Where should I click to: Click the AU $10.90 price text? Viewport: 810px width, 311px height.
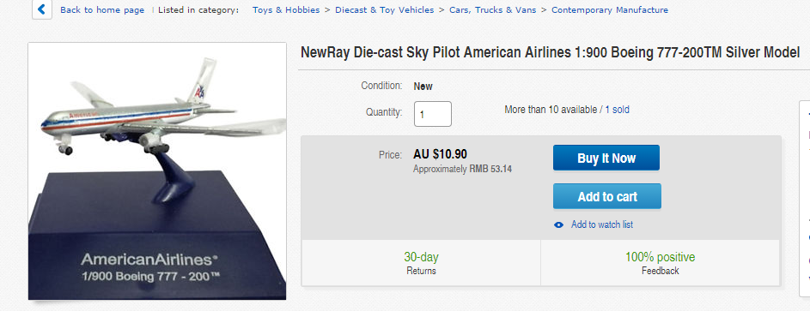tap(440, 154)
